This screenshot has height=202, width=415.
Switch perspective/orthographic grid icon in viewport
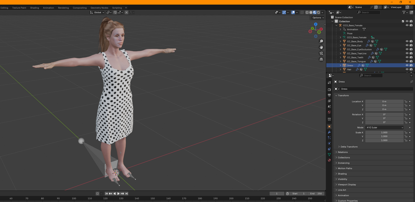coord(321,59)
